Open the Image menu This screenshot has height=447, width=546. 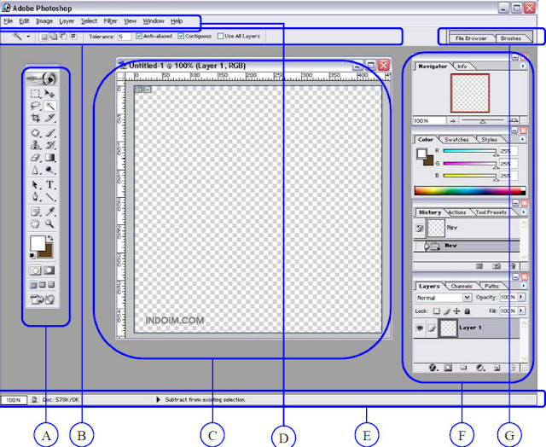44,20
